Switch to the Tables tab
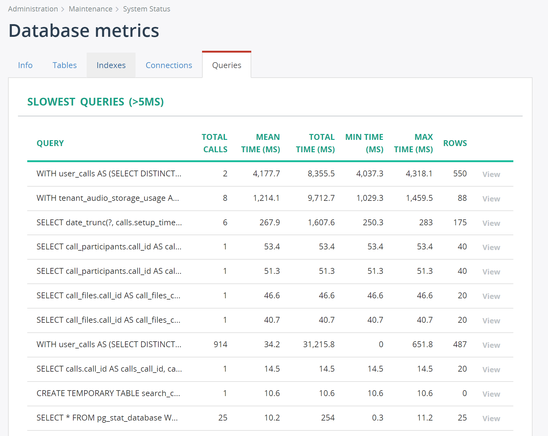 (65, 65)
